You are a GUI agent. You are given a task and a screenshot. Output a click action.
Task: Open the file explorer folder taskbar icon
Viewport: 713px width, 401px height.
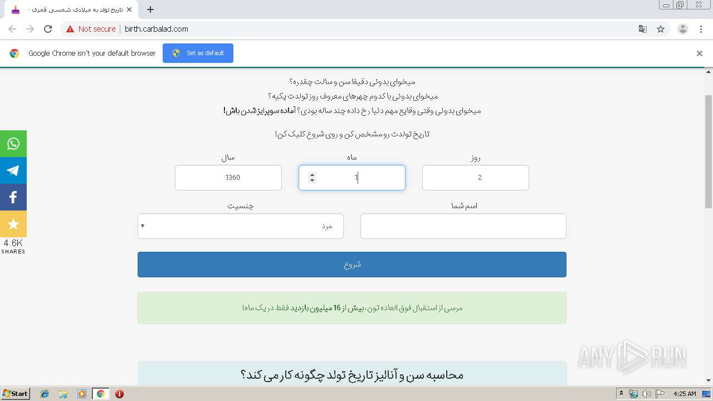click(63, 394)
